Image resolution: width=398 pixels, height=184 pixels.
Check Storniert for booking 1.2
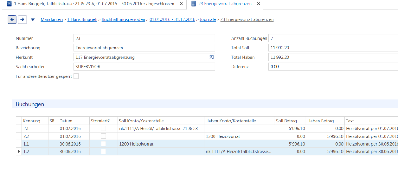(x=104, y=151)
